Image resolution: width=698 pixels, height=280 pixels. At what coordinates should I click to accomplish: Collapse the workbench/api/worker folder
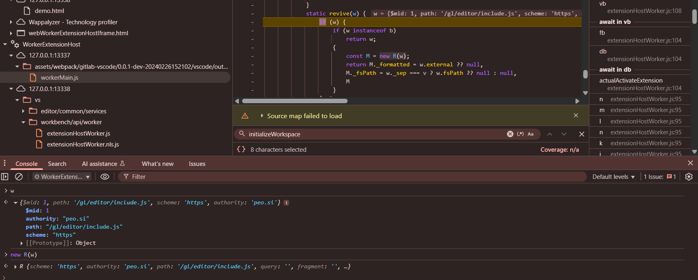[x=23, y=122]
